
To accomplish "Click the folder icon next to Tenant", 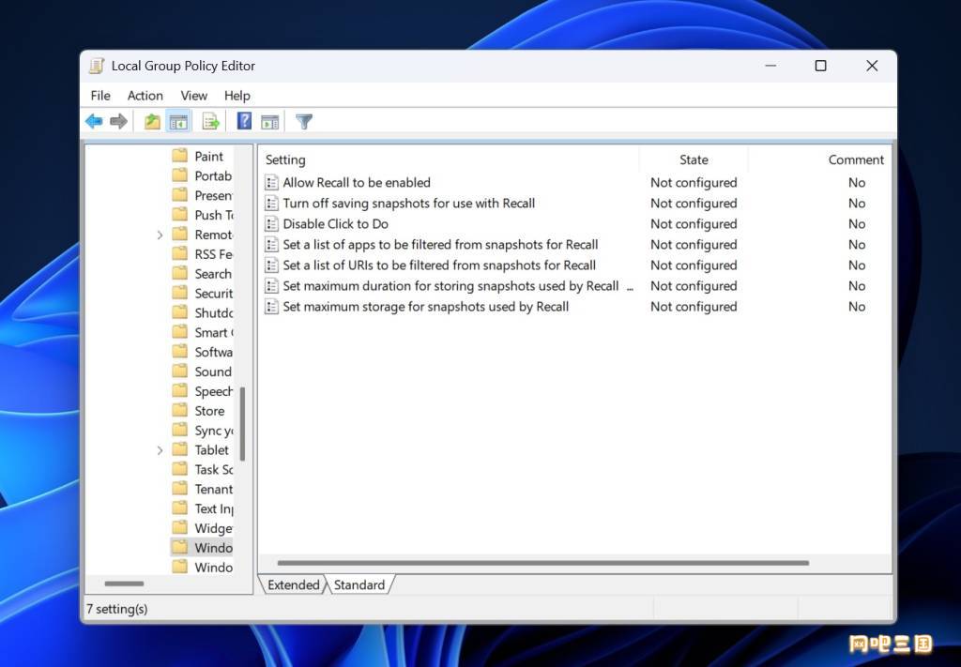I will (x=179, y=489).
